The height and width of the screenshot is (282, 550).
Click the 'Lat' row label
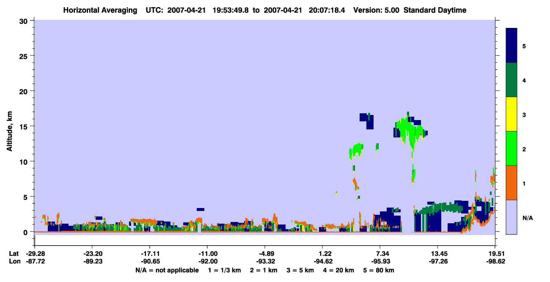(x=14, y=254)
